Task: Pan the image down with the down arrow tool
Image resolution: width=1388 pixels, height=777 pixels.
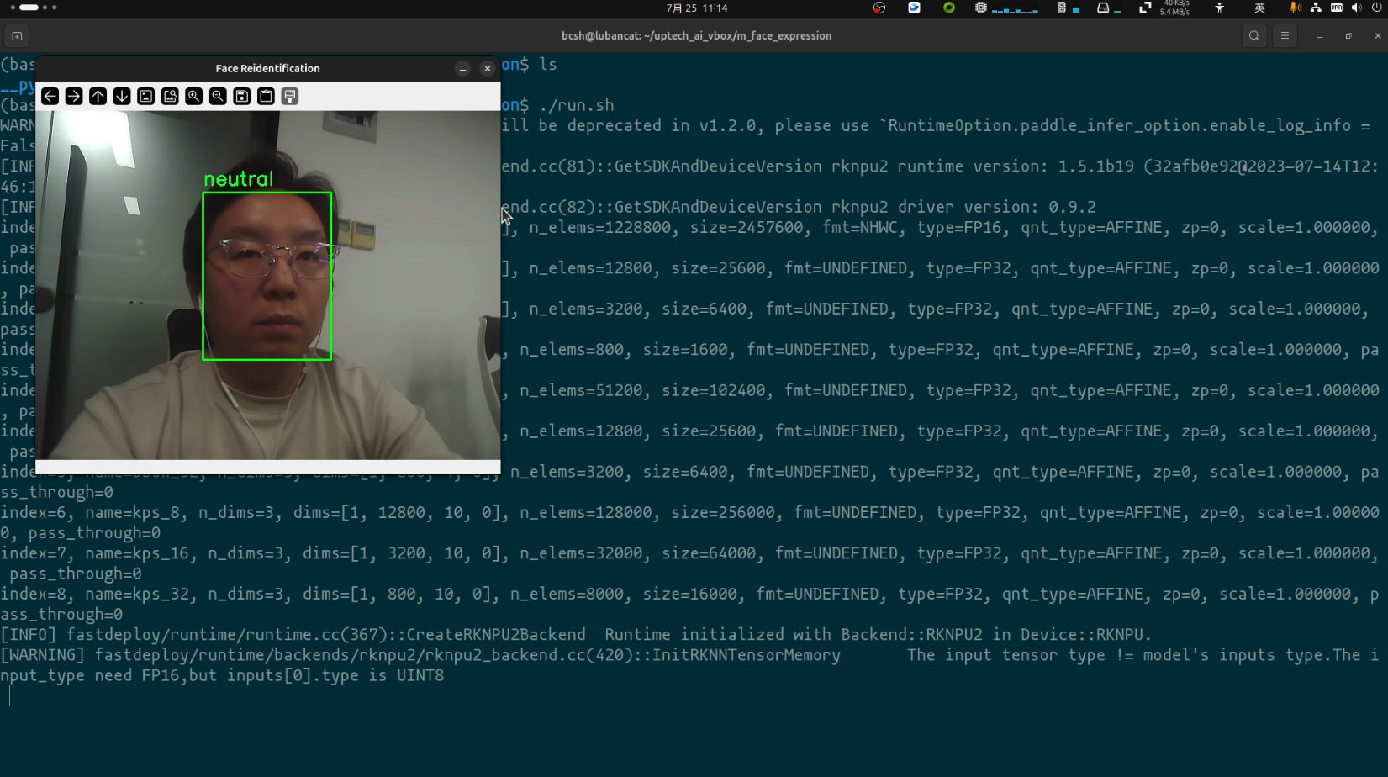Action: 122,97
